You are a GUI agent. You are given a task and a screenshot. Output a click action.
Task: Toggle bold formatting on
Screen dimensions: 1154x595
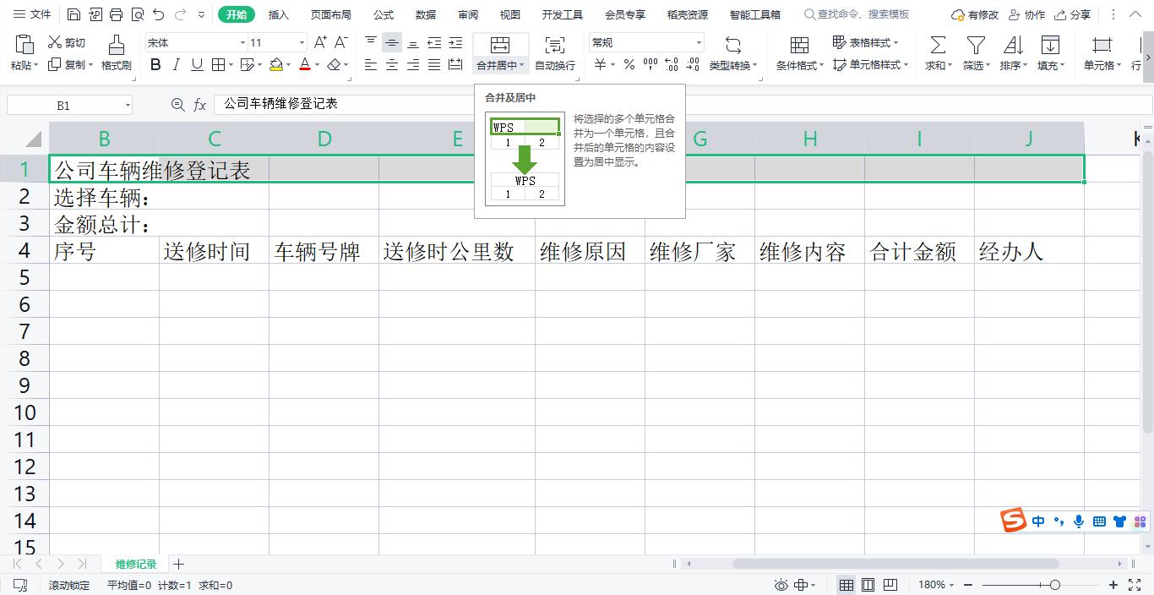point(155,64)
